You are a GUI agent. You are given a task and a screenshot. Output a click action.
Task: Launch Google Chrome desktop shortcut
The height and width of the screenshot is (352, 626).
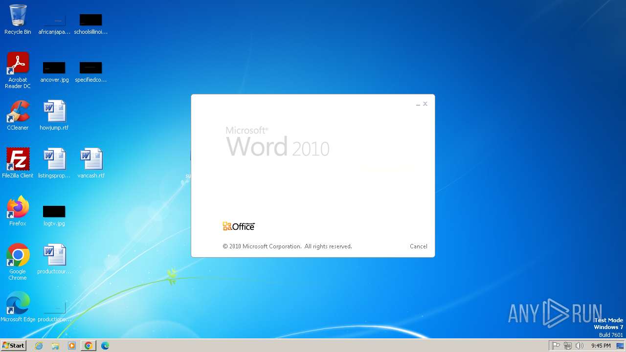(x=18, y=262)
